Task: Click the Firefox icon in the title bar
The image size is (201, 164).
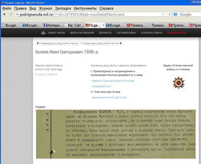Action: (x=3, y=3)
